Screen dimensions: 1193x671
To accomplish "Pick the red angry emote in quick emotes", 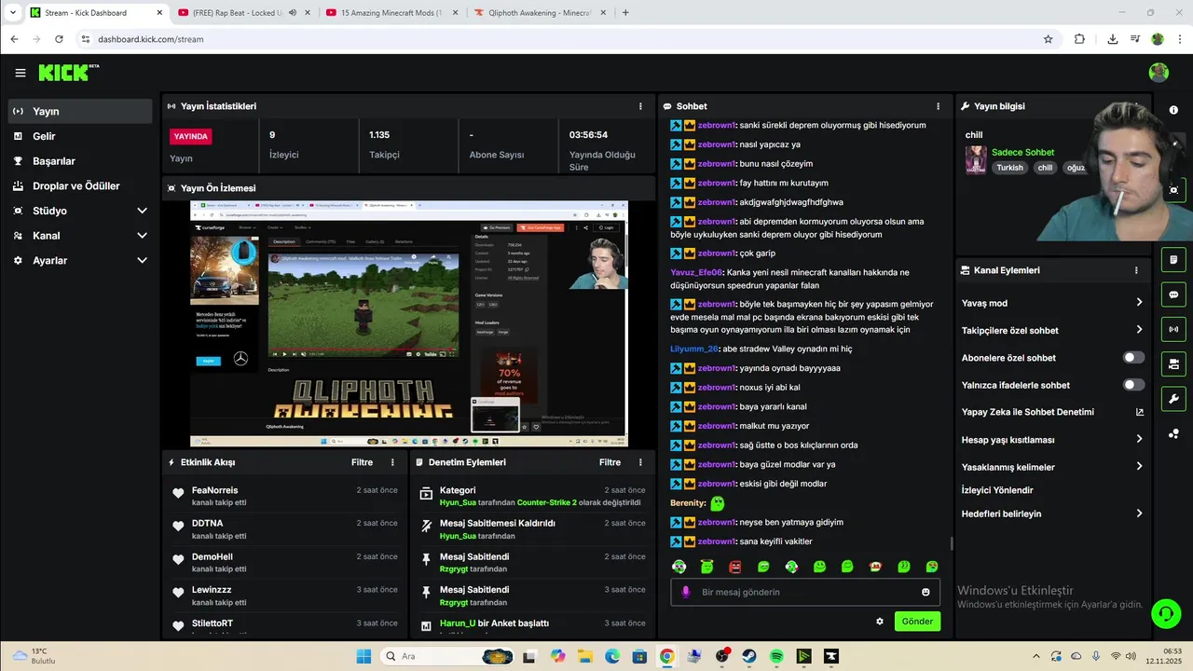I will pyautogui.click(x=735, y=567).
